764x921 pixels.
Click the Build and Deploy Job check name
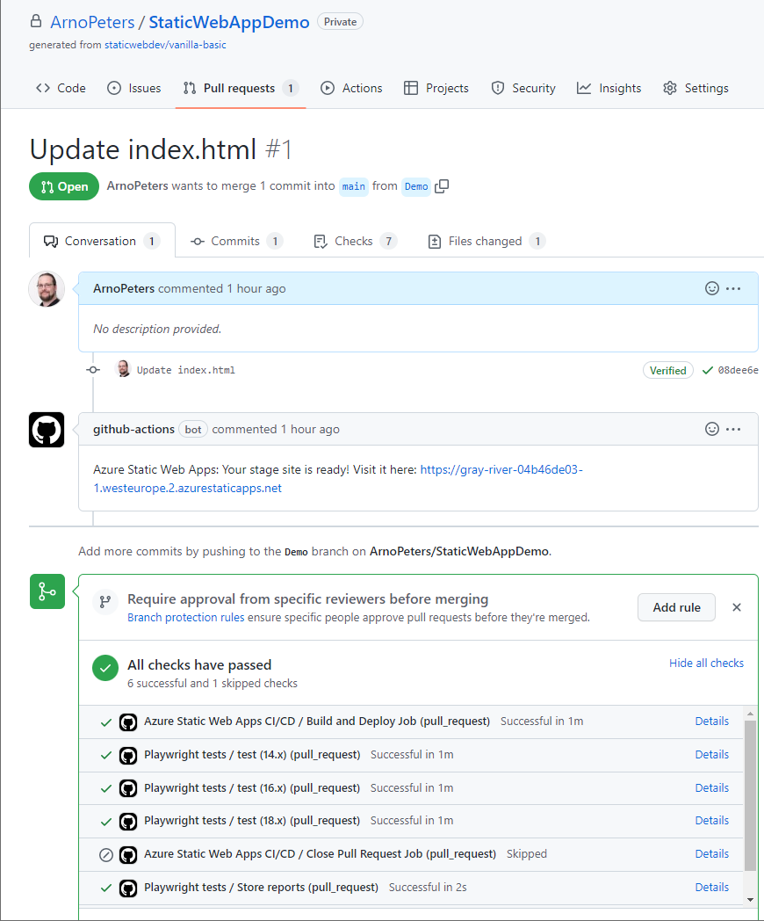pos(317,722)
